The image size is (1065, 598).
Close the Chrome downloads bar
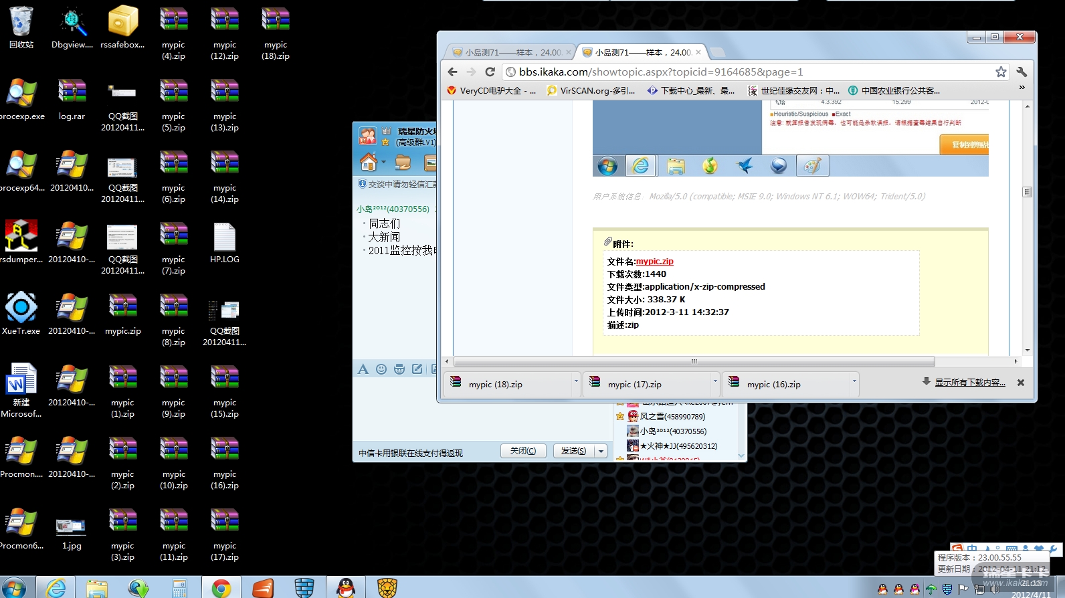tap(1021, 383)
